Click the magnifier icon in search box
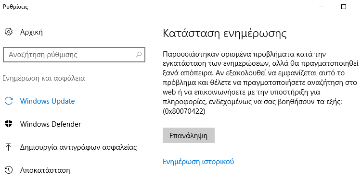Image resolution: width=361 pixels, height=178 pixels. point(138,55)
